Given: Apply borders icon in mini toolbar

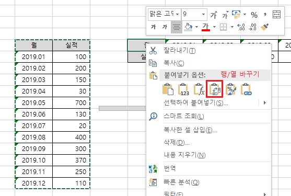Looking at the screenshot, I should [223, 27].
